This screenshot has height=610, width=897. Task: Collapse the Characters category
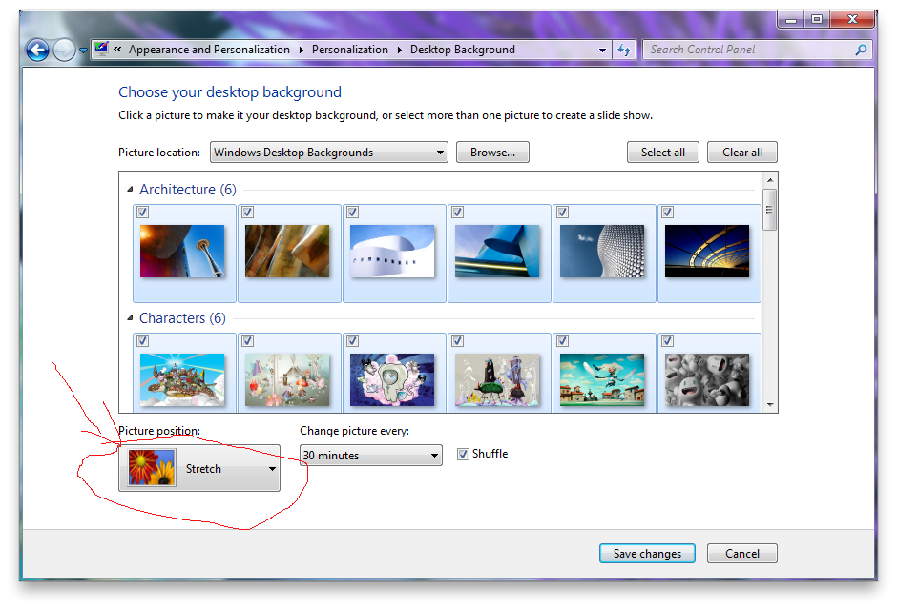(129, 317)
